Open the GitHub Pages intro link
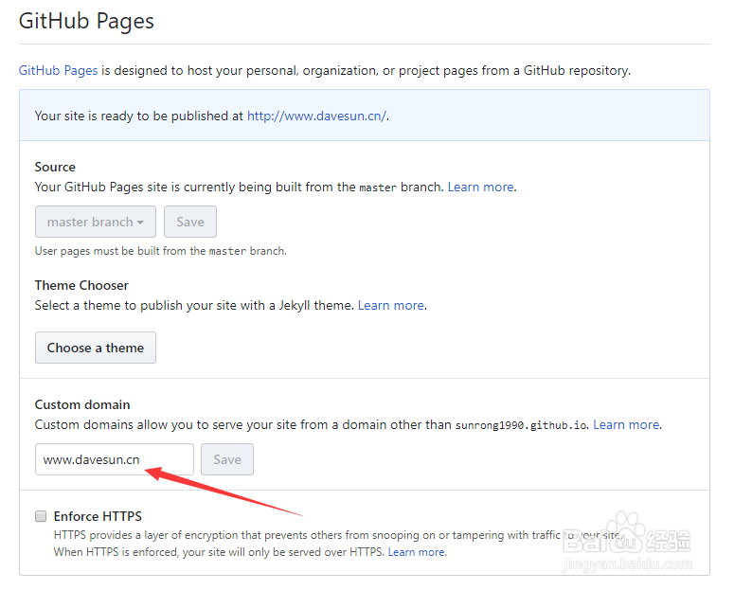734x590 pixels. pos(58,70)
